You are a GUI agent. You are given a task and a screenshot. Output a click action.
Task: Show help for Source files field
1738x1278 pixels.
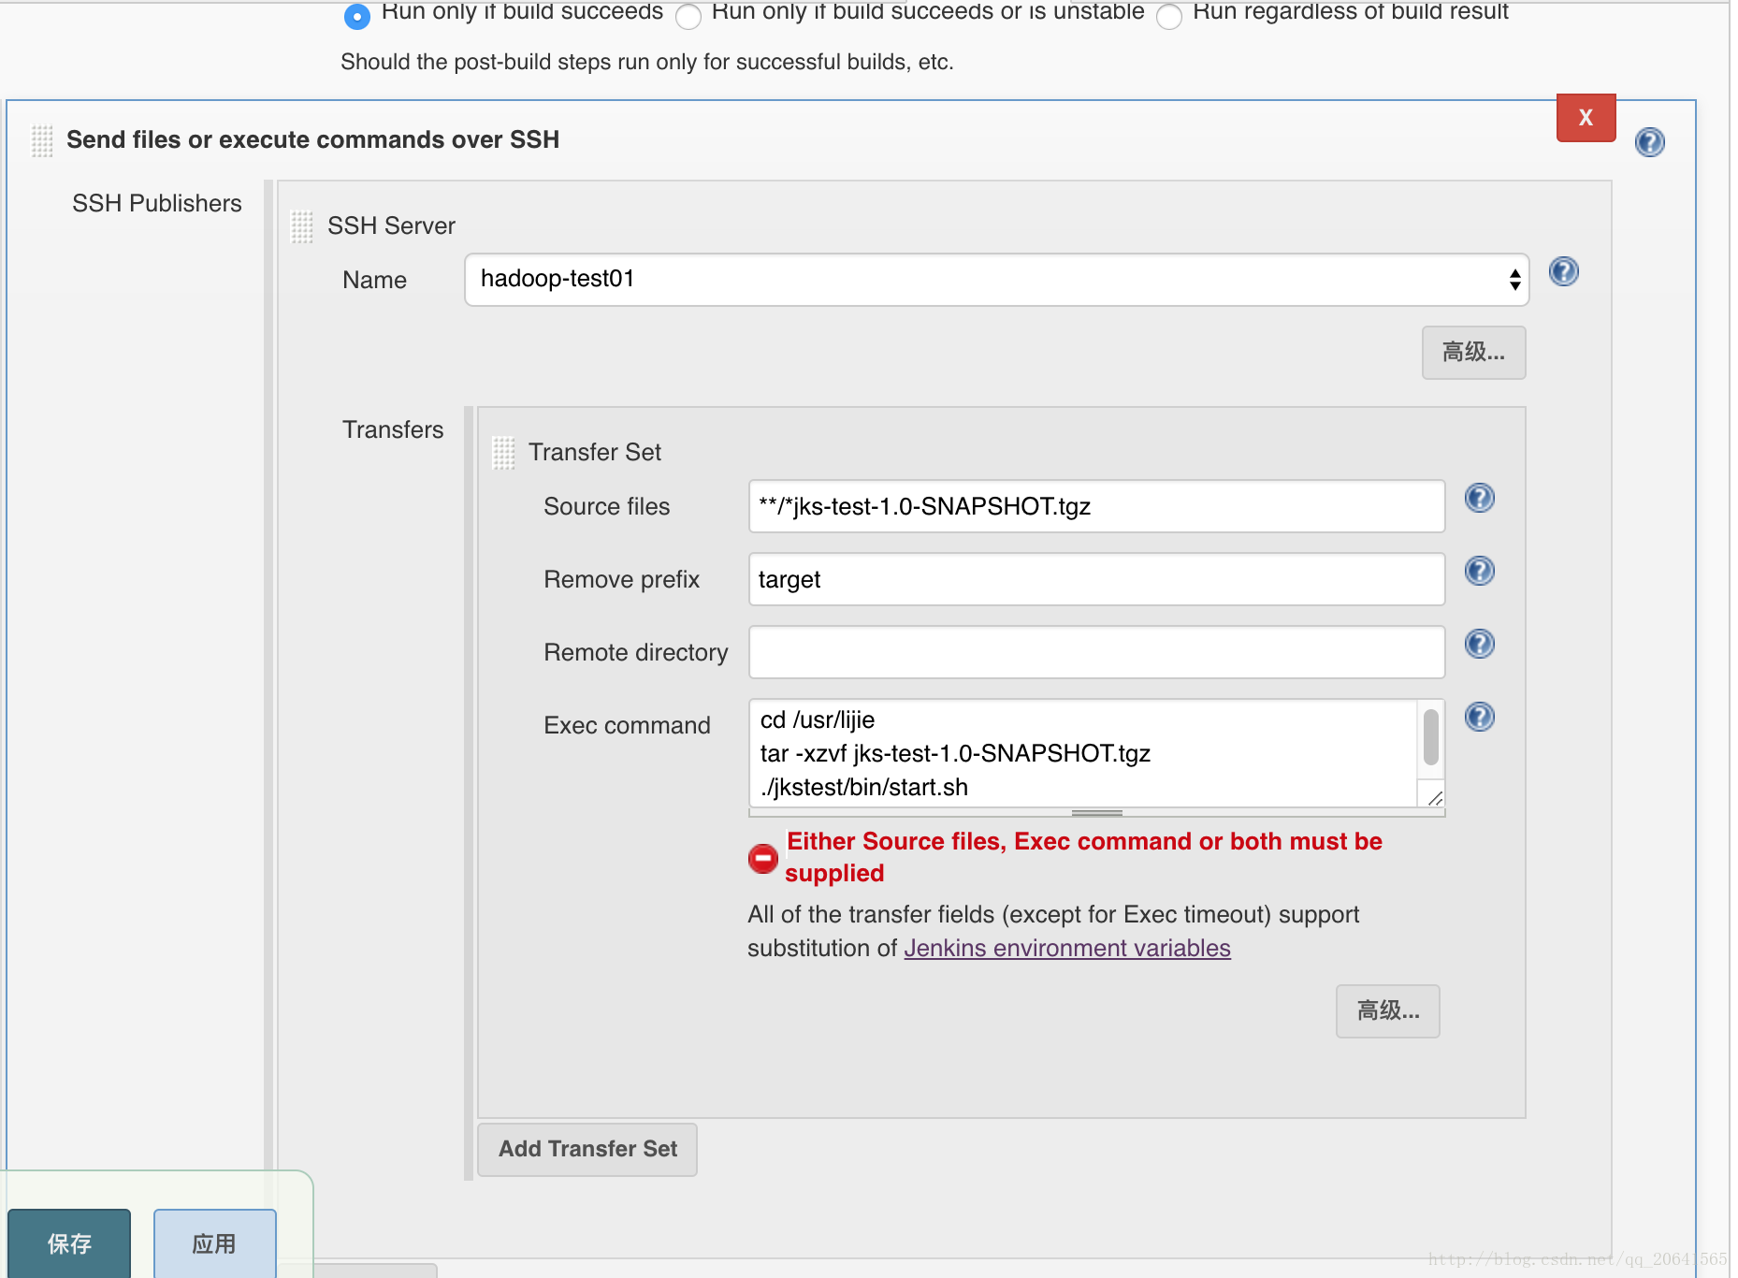tap(1479, 498)
